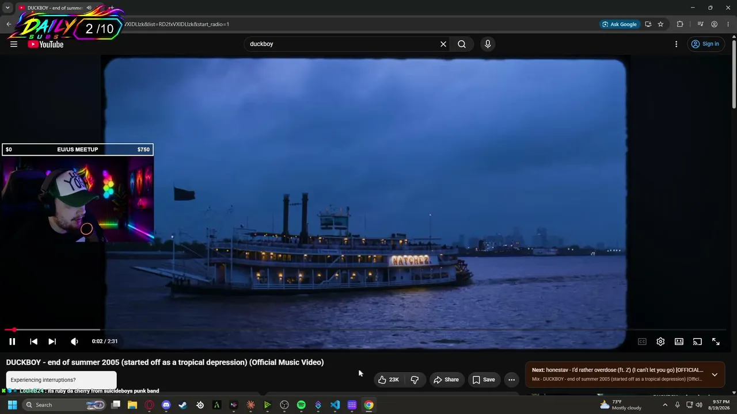The height and width of the screenshot is (414, 737).
Task: Open more actions ellipsis under the video
Action: [511, 379]
